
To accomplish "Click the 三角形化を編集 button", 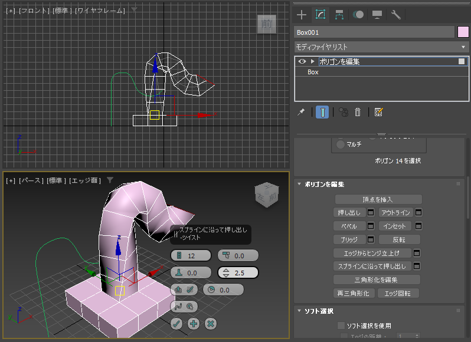I will pyautogui.click(x=377, y=280).
